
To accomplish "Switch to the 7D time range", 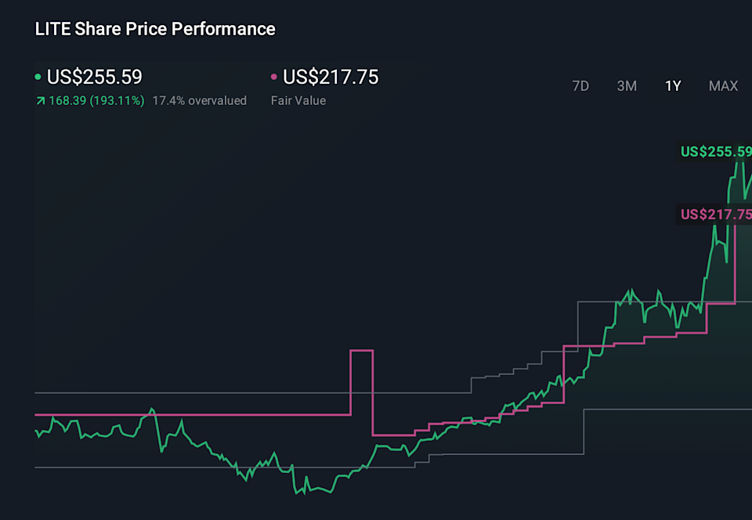I will [x=580, y=86].
